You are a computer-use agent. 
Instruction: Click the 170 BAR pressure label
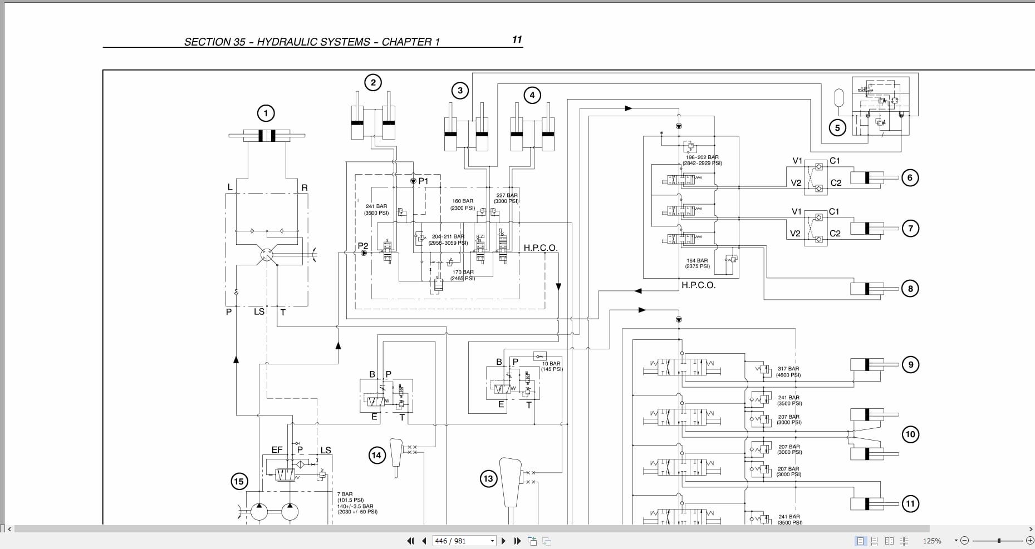tap(463, 275)
